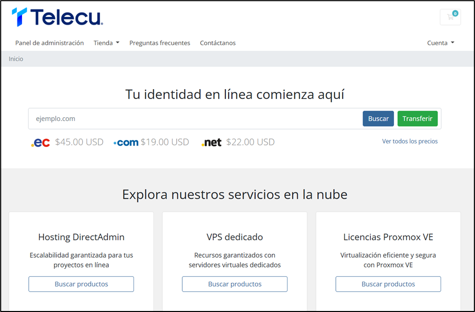The width and height of the screenshot is (475, 312).
Task: Go to Preguntas frecuentes
Action: pyautogui.click(x=160, y=43)
